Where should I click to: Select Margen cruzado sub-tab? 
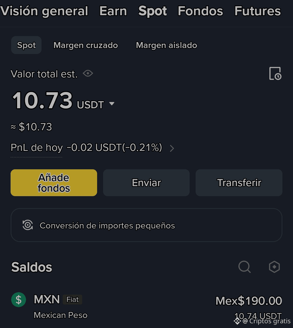click(x=86, y=45)
